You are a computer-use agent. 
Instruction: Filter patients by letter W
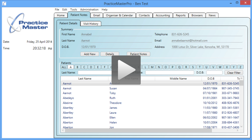tap(220, 67)
